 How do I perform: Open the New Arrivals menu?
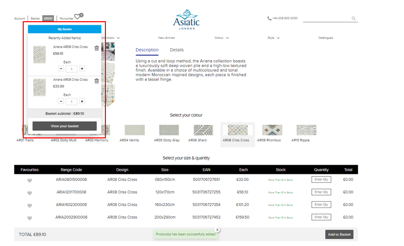coord(166,38)
